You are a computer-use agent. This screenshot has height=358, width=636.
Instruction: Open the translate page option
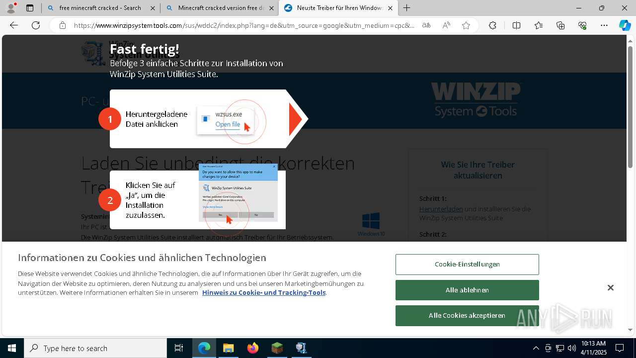426,25
